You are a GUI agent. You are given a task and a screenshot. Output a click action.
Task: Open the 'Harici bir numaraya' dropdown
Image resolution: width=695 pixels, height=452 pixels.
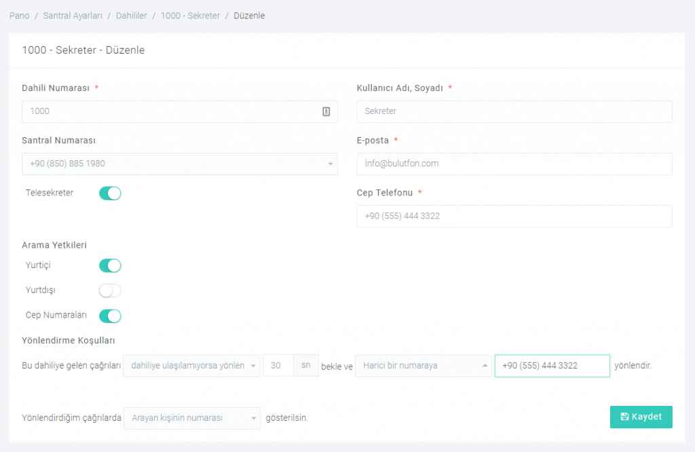pyautogui.click(x=423, y=366)
